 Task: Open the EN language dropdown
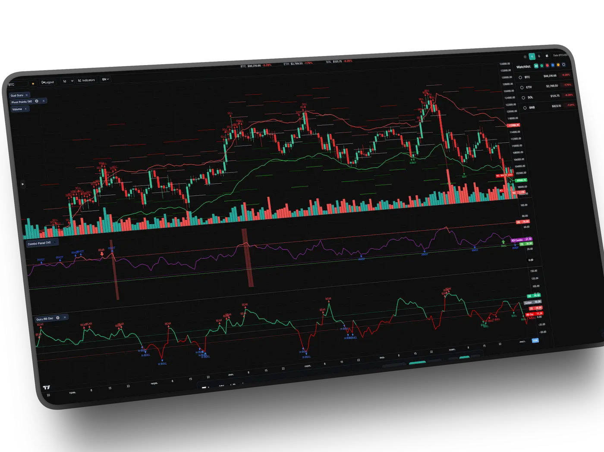[106, 79]
